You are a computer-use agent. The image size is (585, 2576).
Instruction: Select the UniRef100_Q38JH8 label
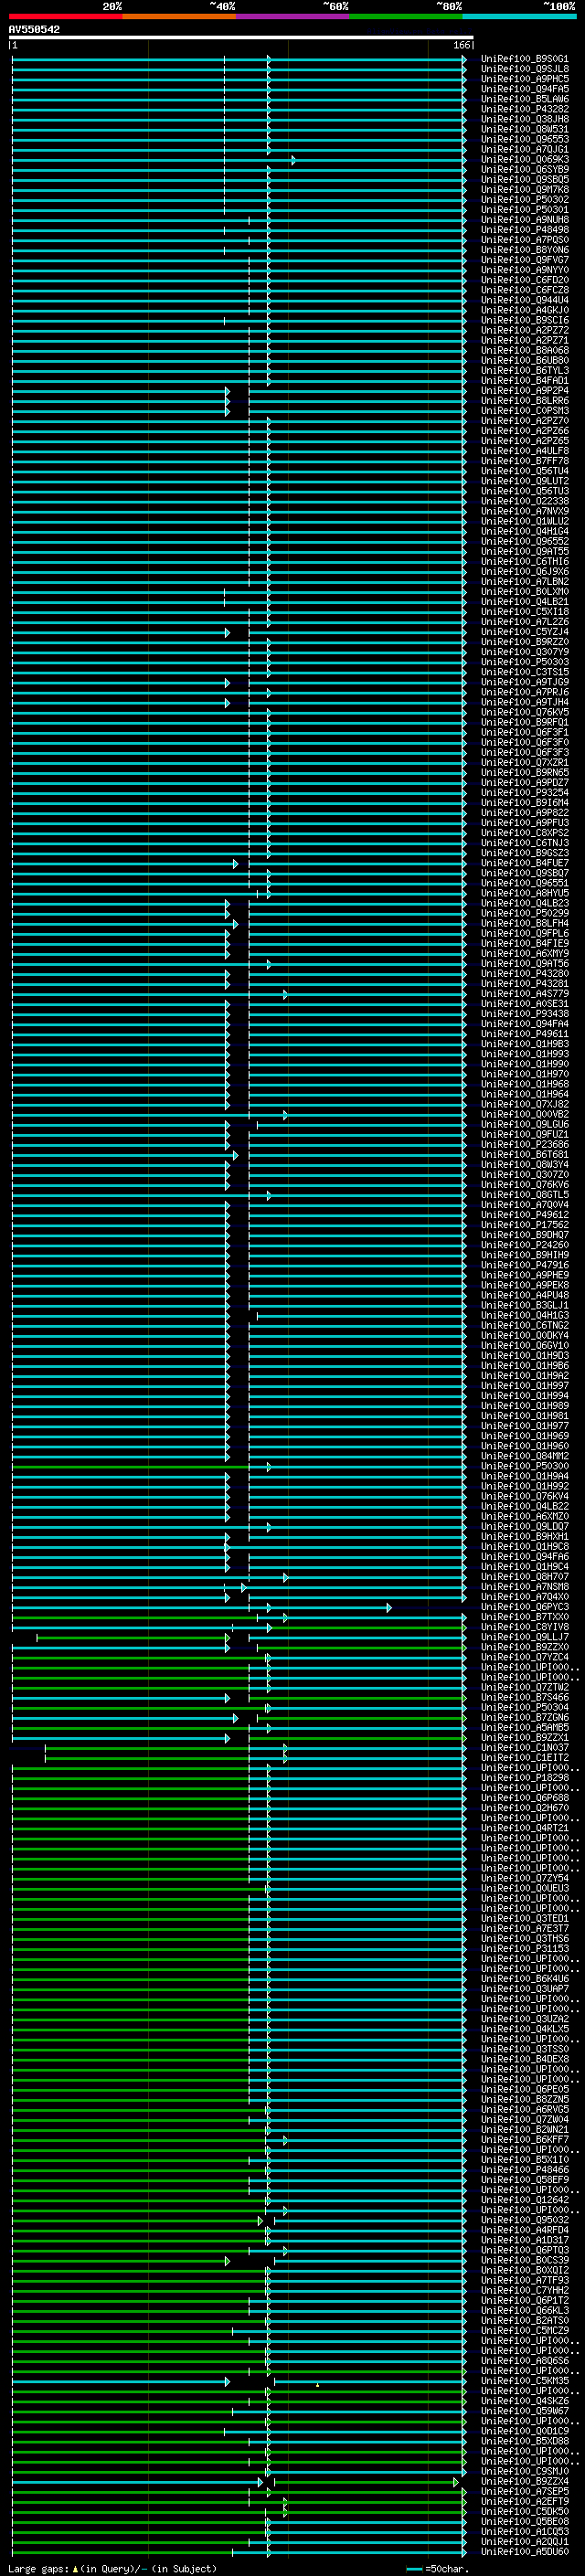(x=524, y=119)
